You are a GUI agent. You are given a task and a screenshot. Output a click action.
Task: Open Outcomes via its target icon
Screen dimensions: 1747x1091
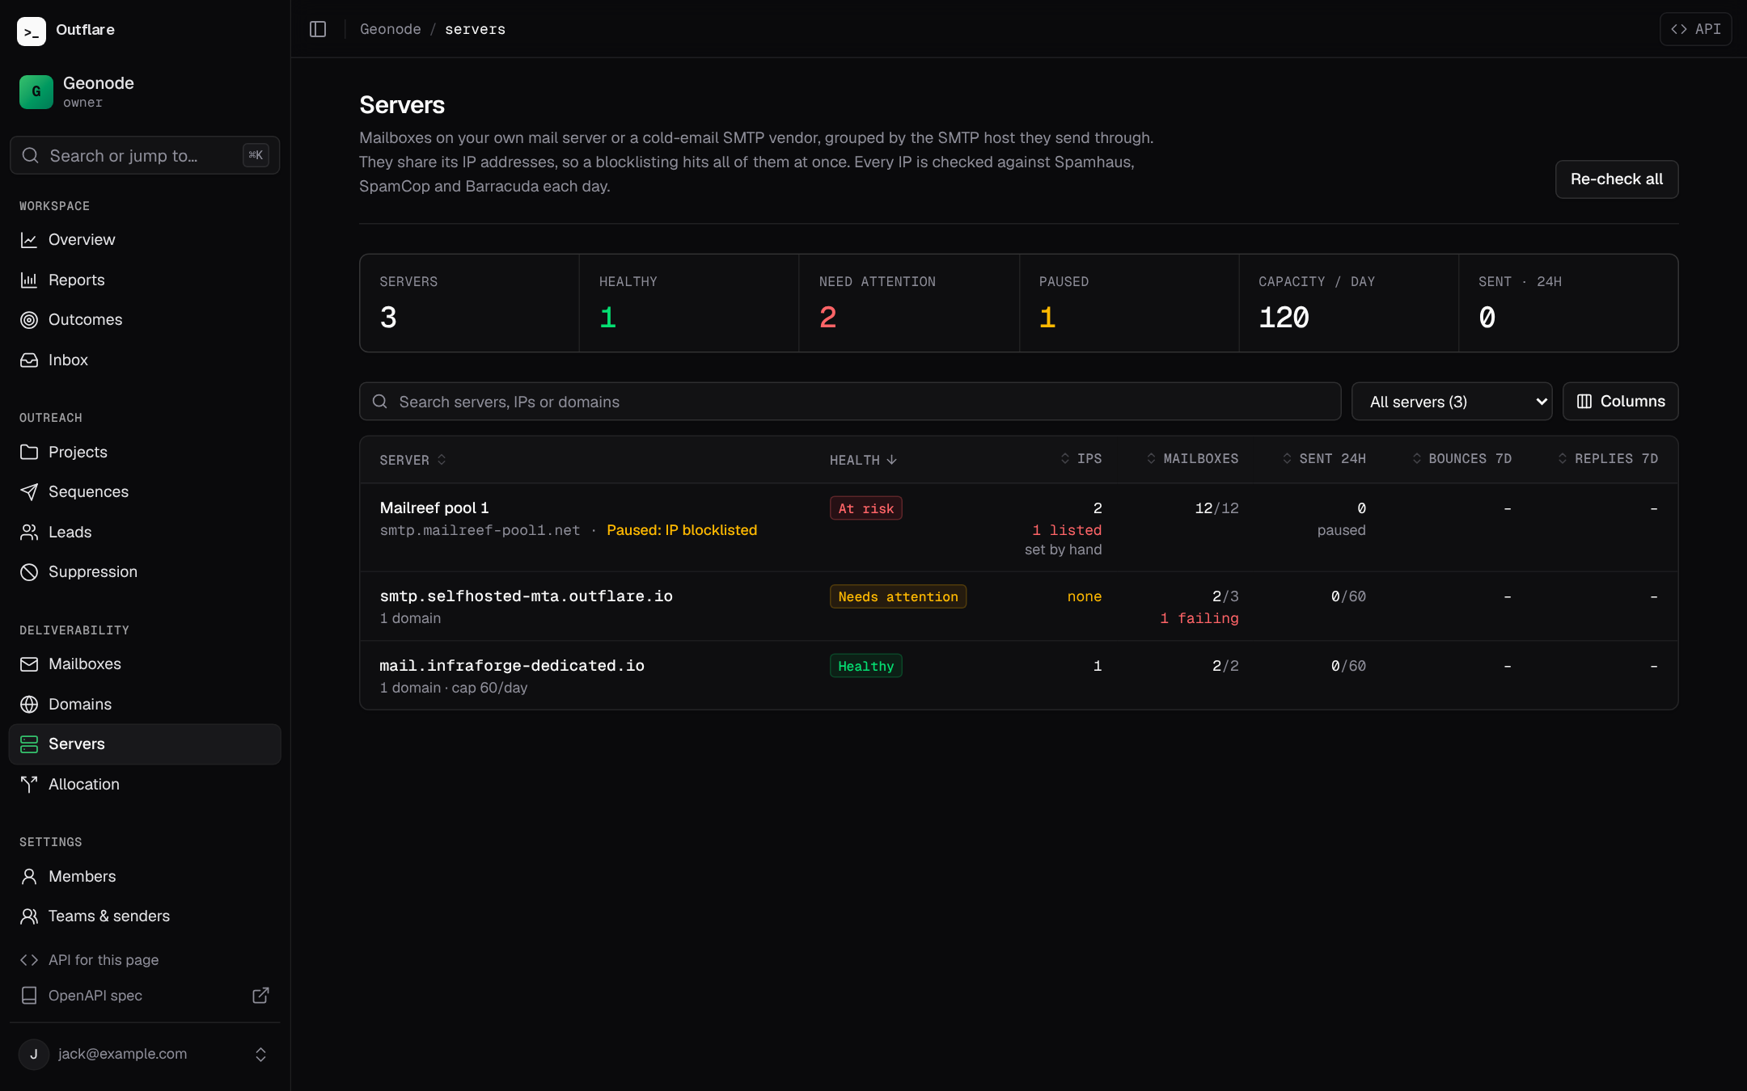pyautogui.click(x=29, y=320)
